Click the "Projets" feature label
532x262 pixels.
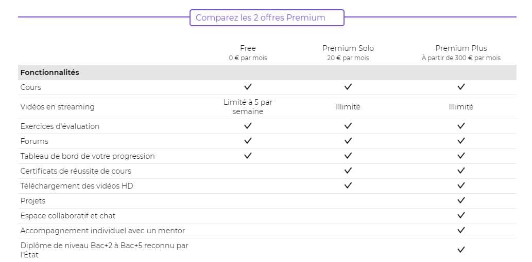point(33,200)
